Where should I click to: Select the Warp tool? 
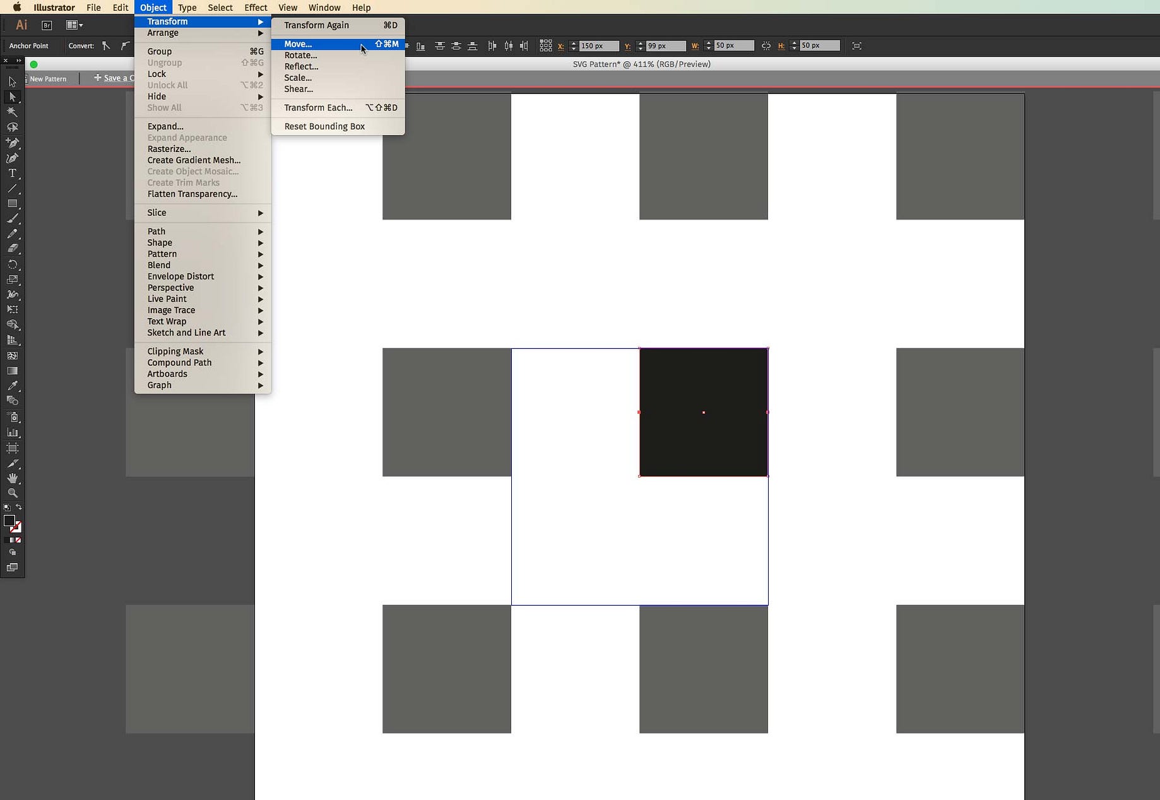tap(12, 295)
